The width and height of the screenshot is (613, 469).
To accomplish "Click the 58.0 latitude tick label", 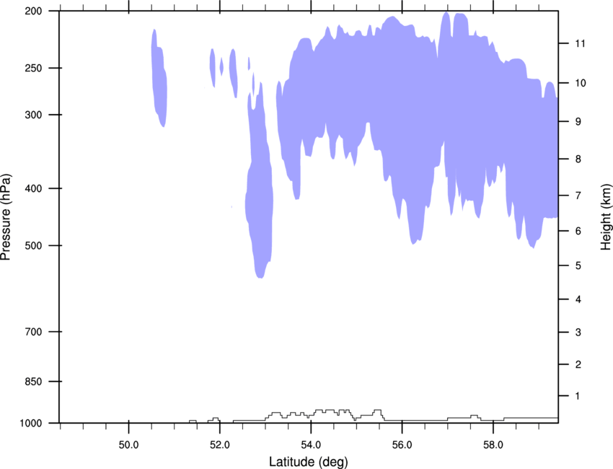I will click(x=493, y=445).
